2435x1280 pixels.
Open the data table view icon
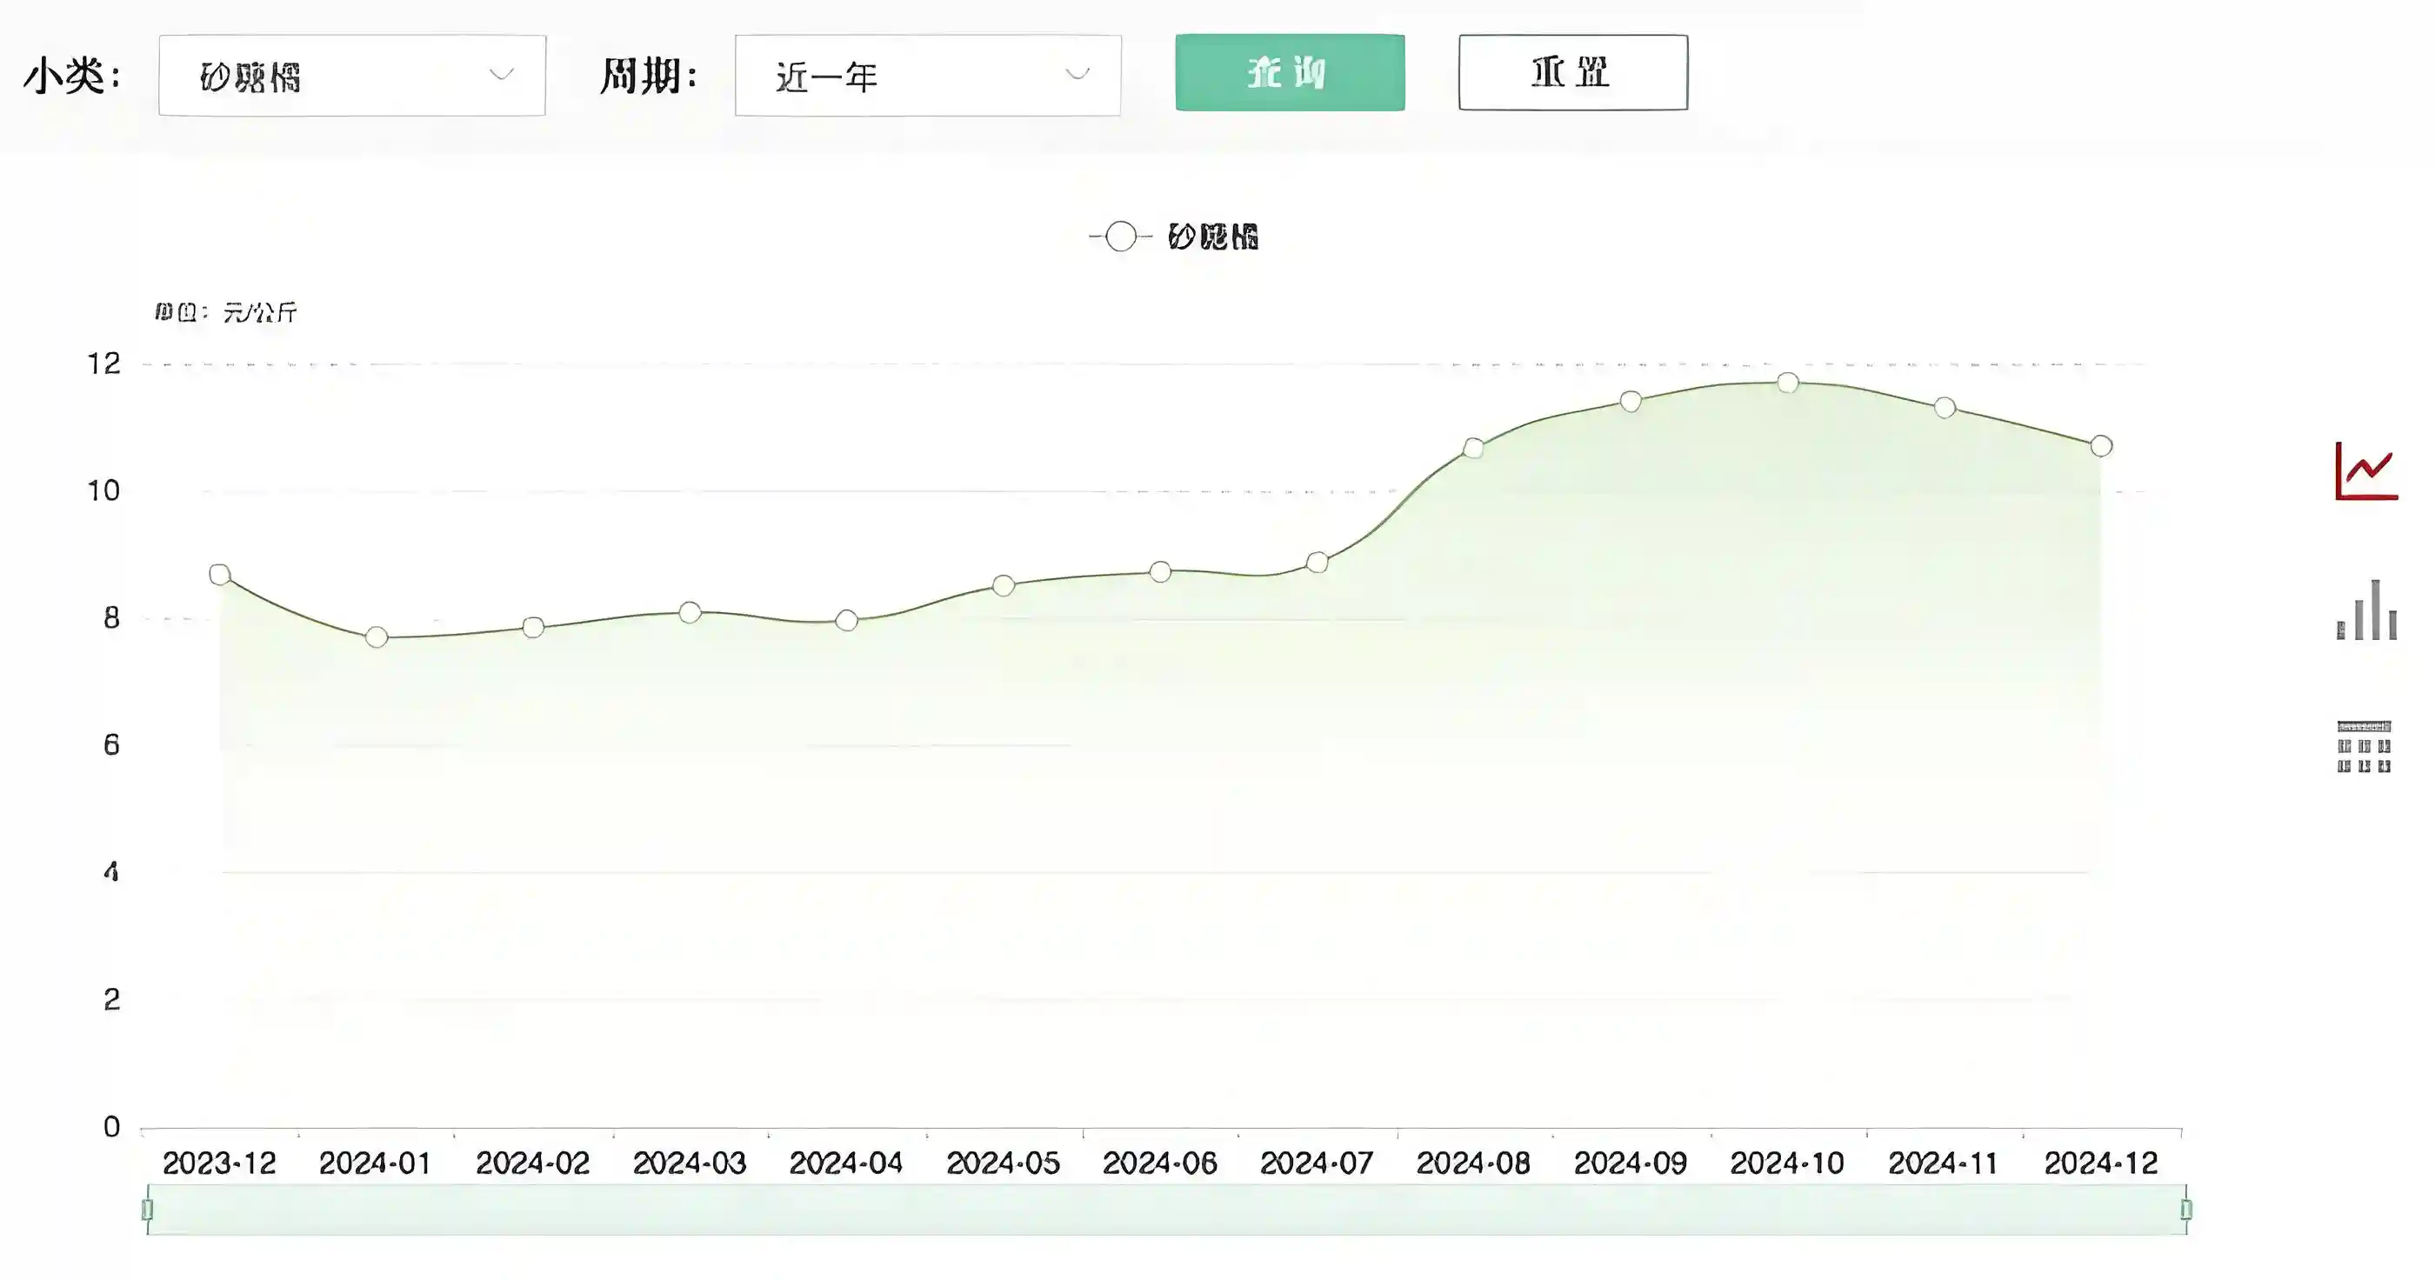(2364, 747)
